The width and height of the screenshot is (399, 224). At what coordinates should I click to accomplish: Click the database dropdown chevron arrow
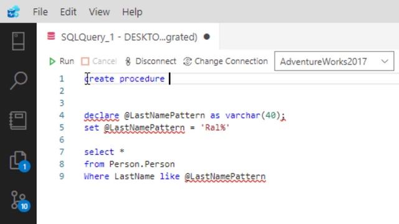385,61
